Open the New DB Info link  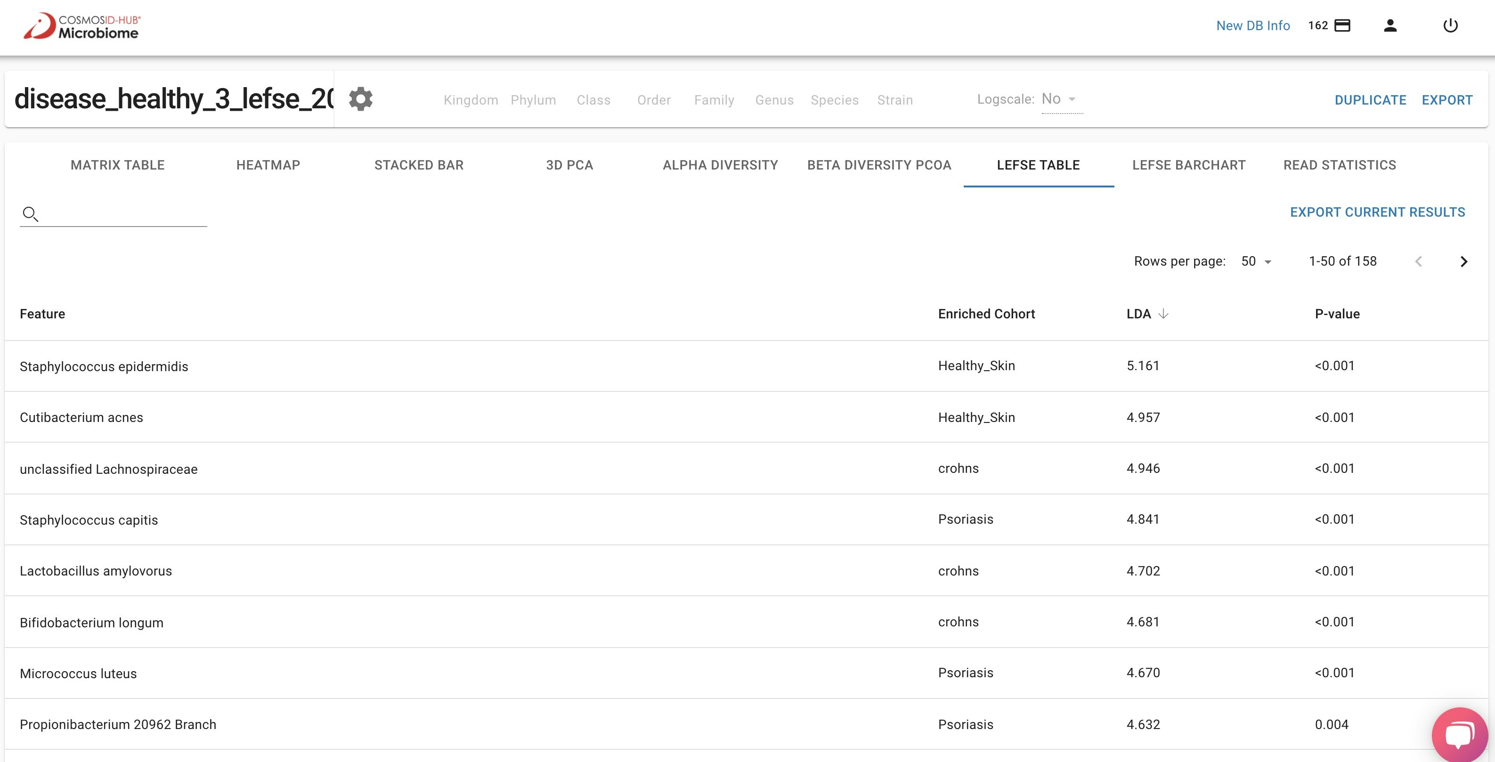click(x=1252, y=25)
